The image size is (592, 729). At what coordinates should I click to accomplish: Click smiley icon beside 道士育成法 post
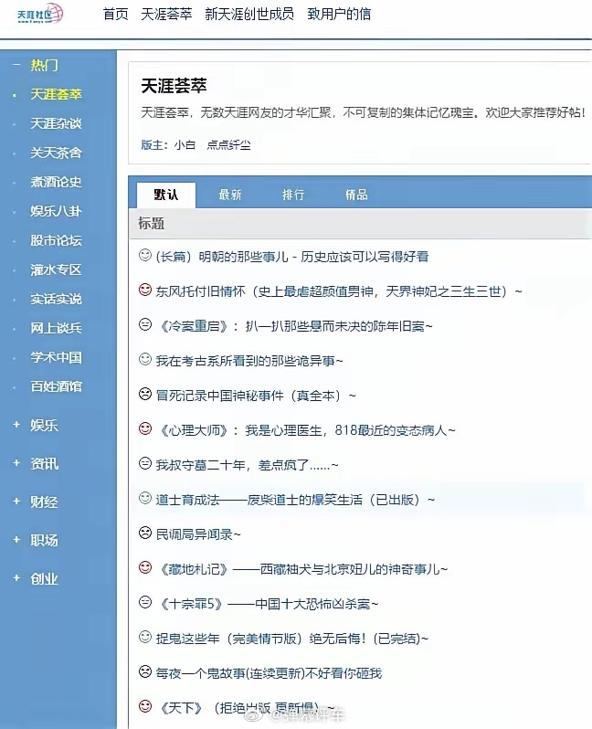pos(145,498)
